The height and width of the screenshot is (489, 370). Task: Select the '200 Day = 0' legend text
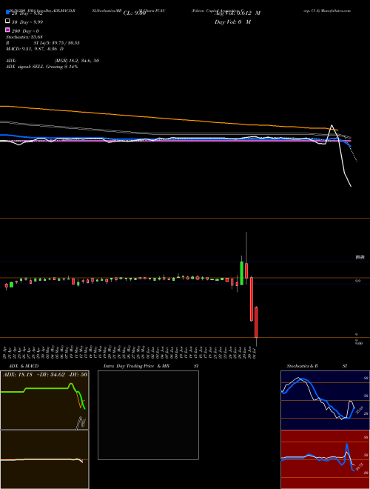[x=25, y=31]
